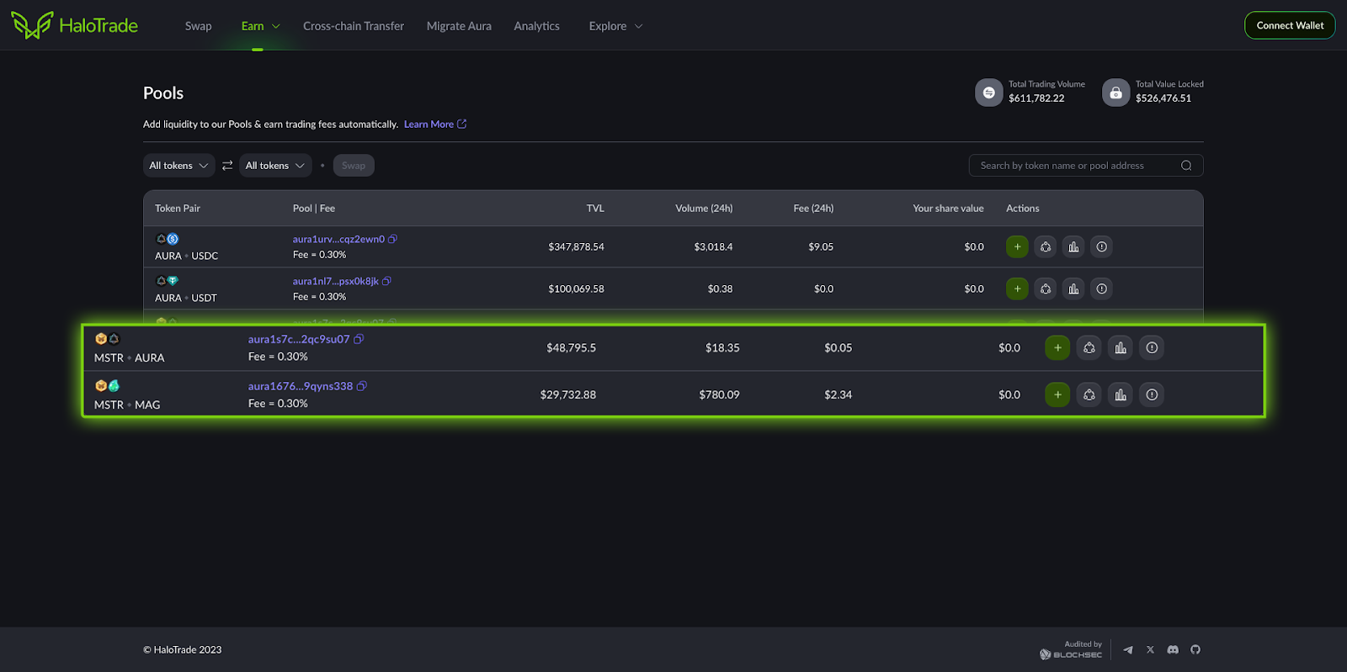Open chart icon for MSTR MAG pool
The width and height of the screenshot is (1347, 672).
(1121, 394)
